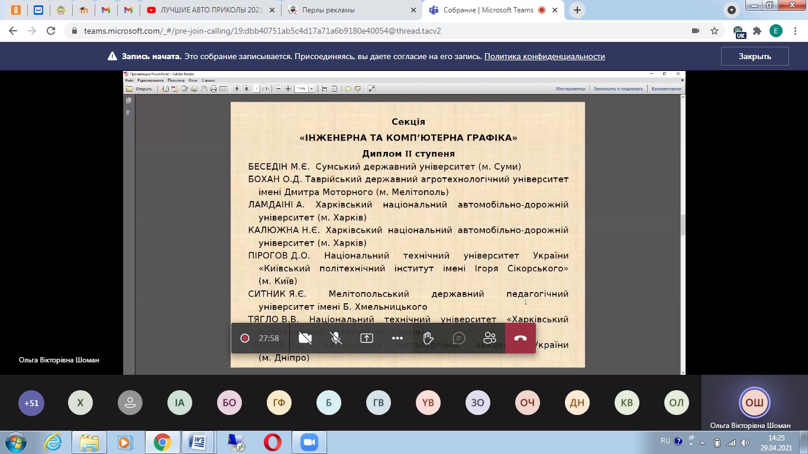808x454 pixels.
Task: Open browser extensions puzzle icon
Action: [x=757, y=31]
